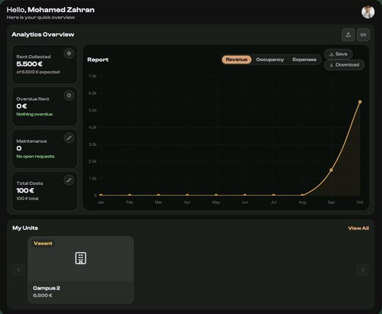Switch to the Expenses report tab
382x314 pixels.
coord(304,60)
